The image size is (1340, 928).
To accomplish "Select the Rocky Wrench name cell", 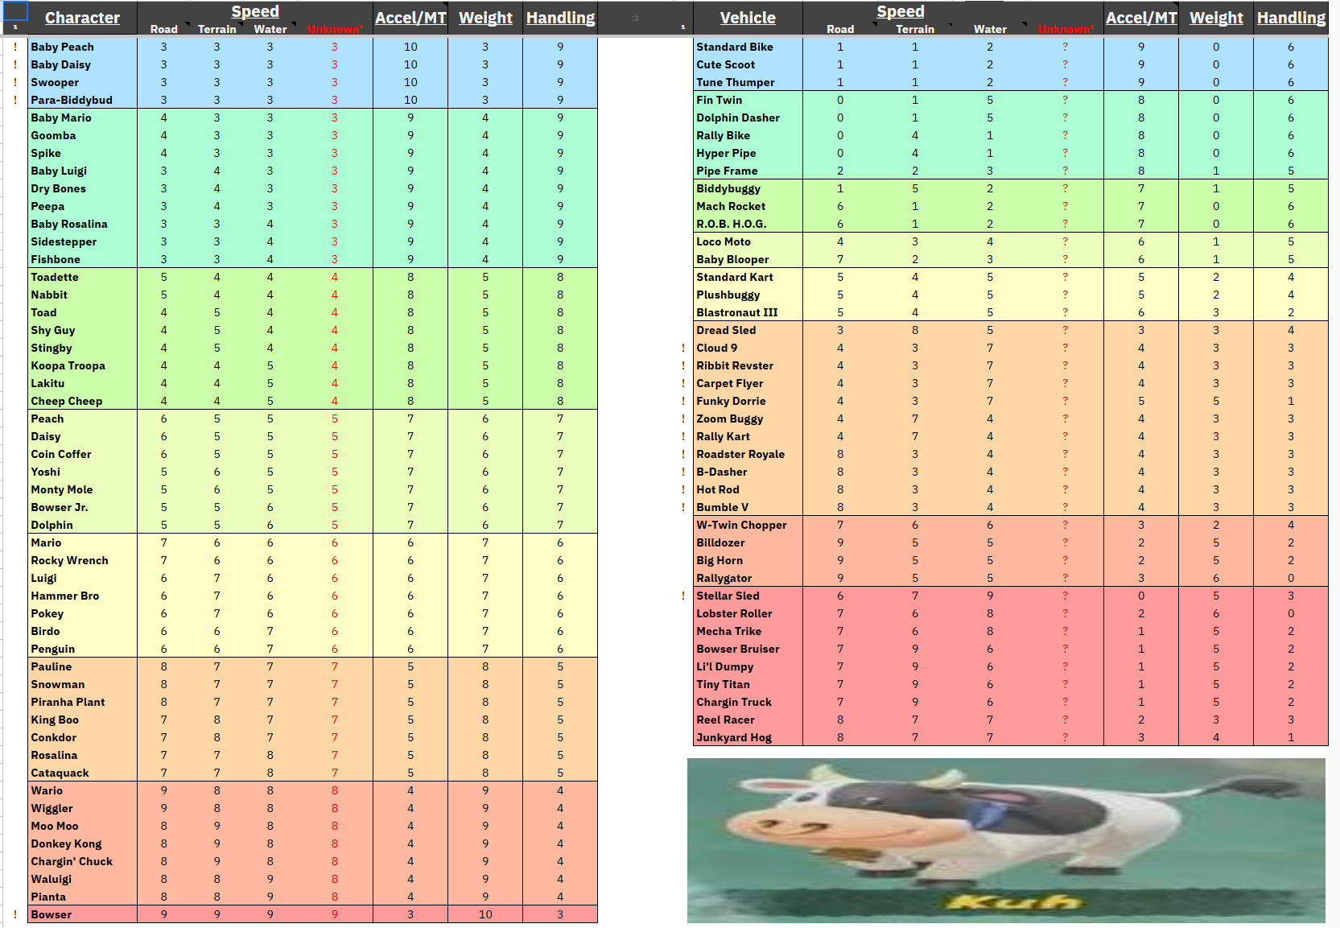I will point(82,560).
